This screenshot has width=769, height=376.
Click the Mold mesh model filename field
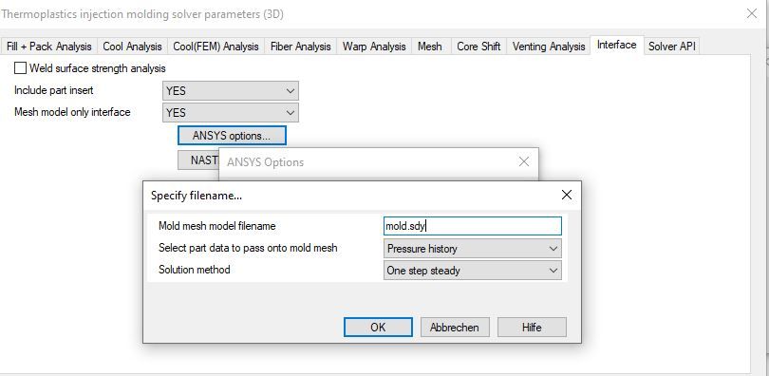(x=472, y=226)
